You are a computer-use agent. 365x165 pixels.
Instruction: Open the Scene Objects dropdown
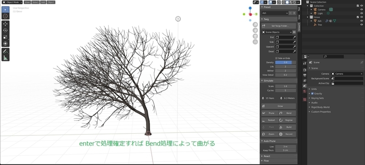tap(277, 32)
